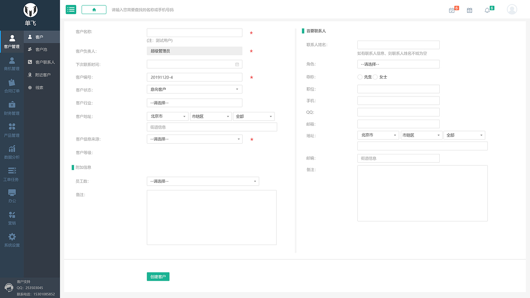The height and width of the screenshot is (298, 530).
Task: Open the notification bell icon
Action: [487, 10]
